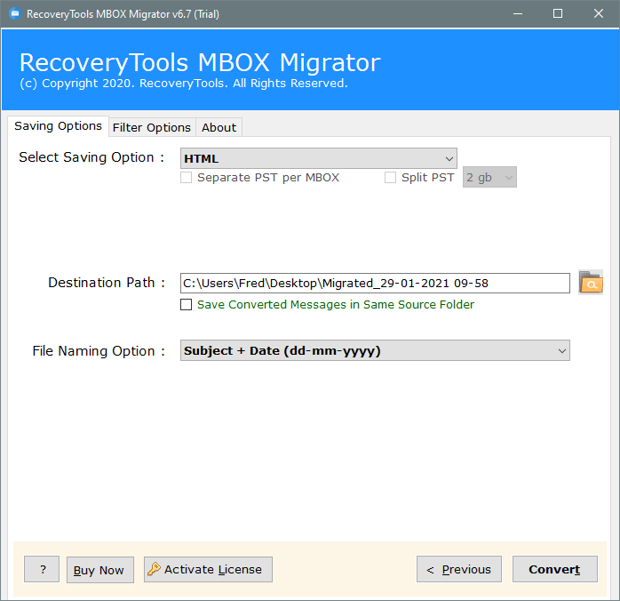Minimize the MBOX Migrator window

pyautogui.click(x=518, y=14)
